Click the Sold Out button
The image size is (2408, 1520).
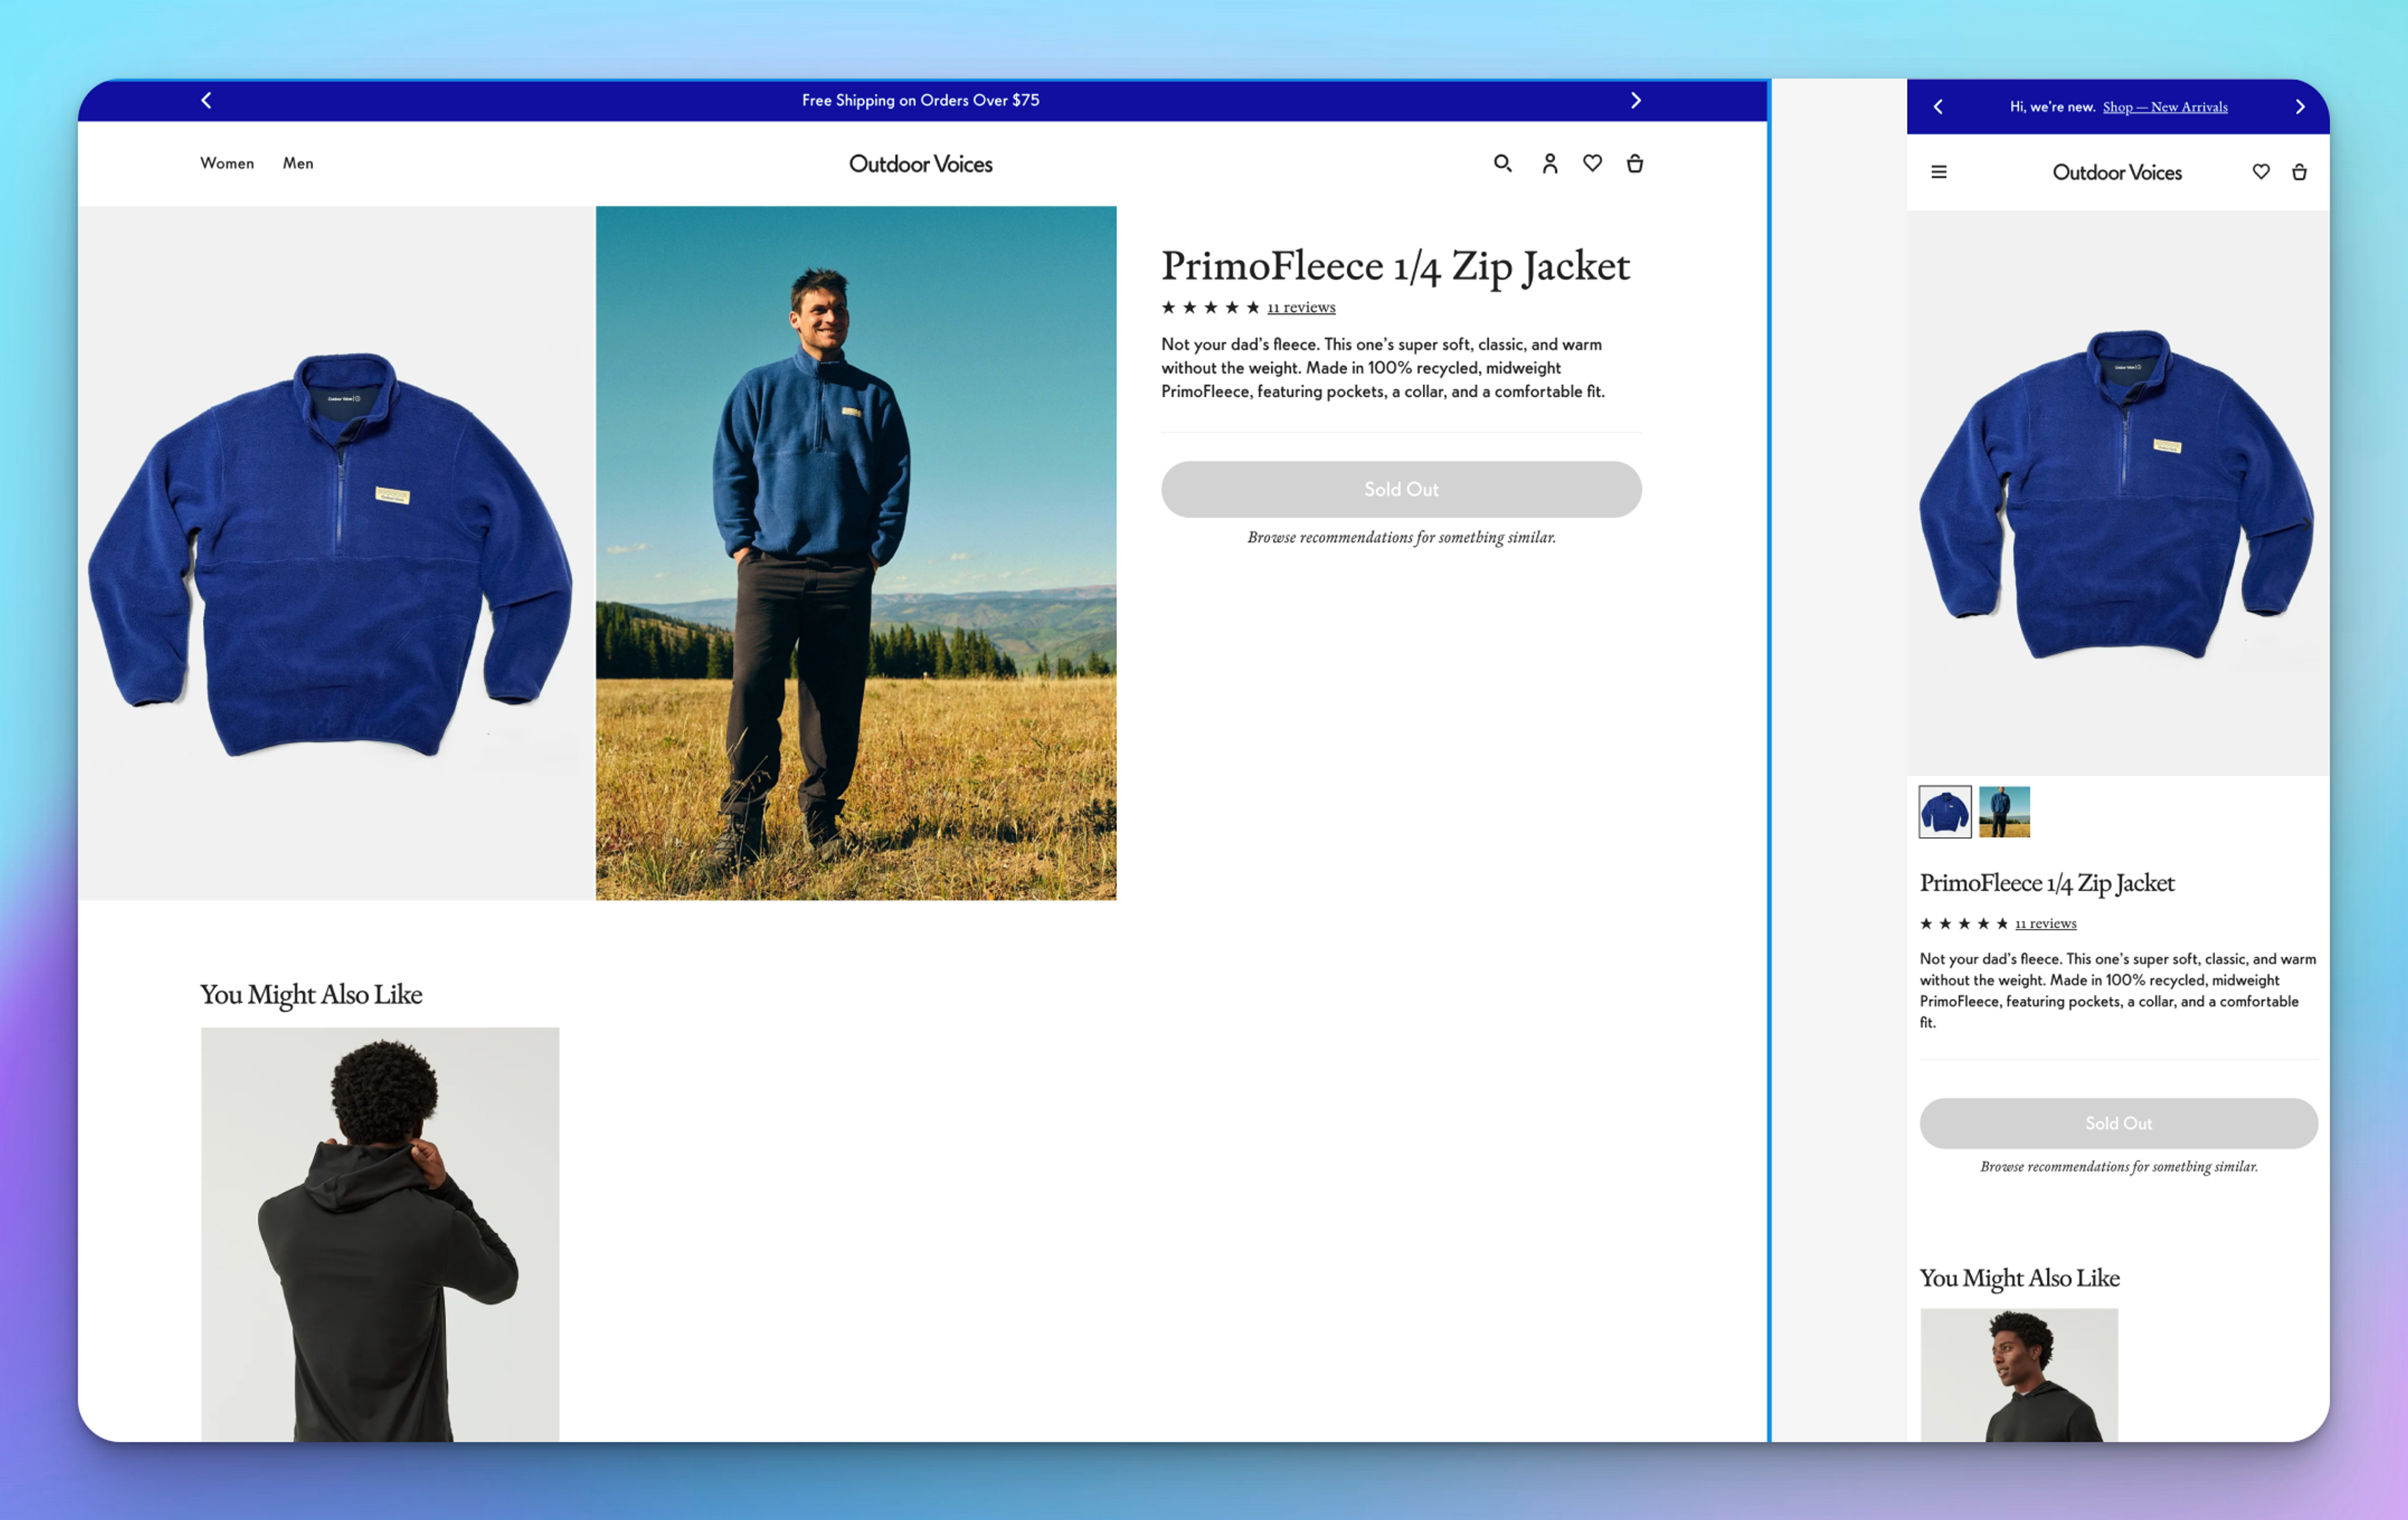pyautogui.click(x=1401, y=488)
